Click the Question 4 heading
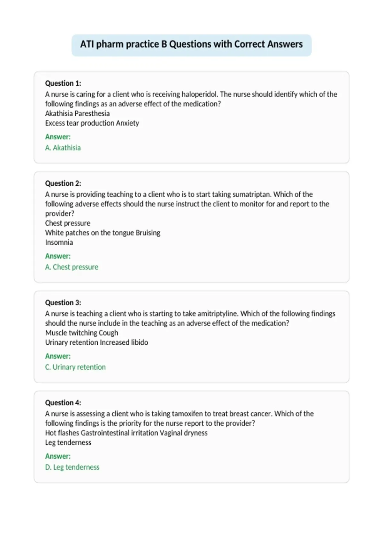The height and width of the screenshot is (543, 383). [63, 402]
